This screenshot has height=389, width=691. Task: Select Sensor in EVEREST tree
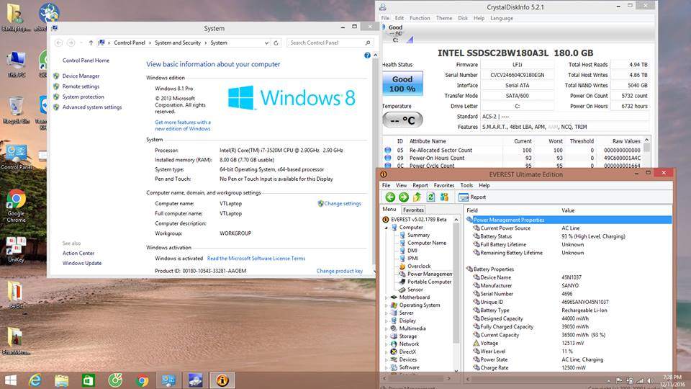[415, 290]
